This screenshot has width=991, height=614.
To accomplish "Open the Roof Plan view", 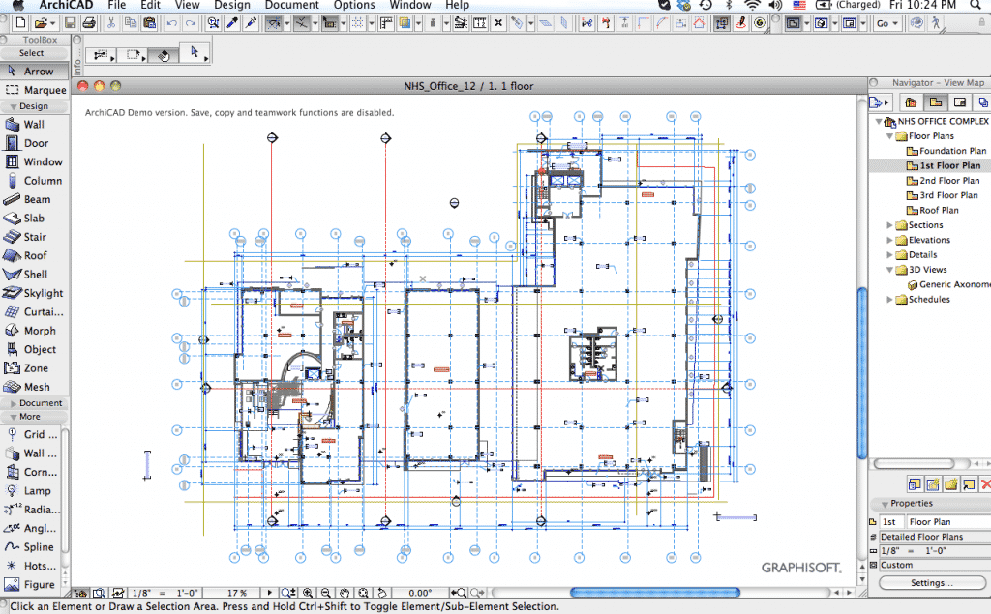I will (x=932, y=211).
